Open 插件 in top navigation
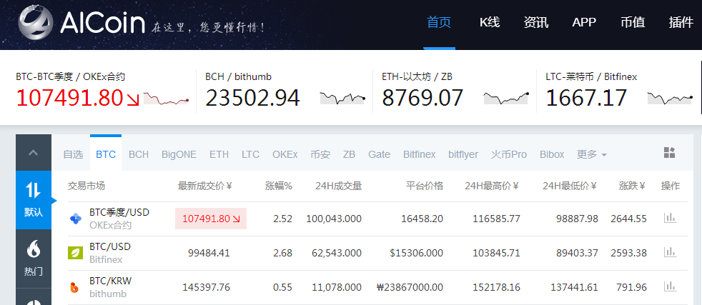 (681, 22)
